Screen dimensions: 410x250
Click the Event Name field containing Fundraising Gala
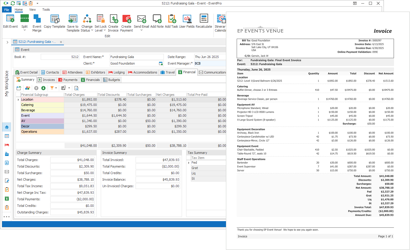pos(136,57)
